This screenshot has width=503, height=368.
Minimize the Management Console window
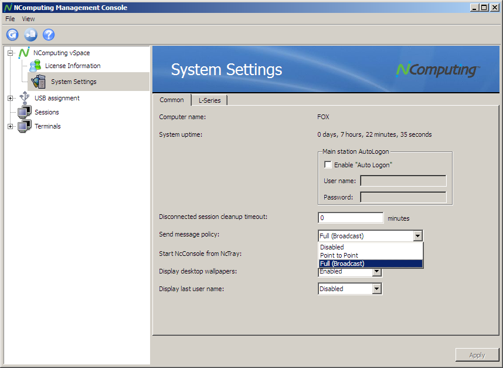click(475, 8)
